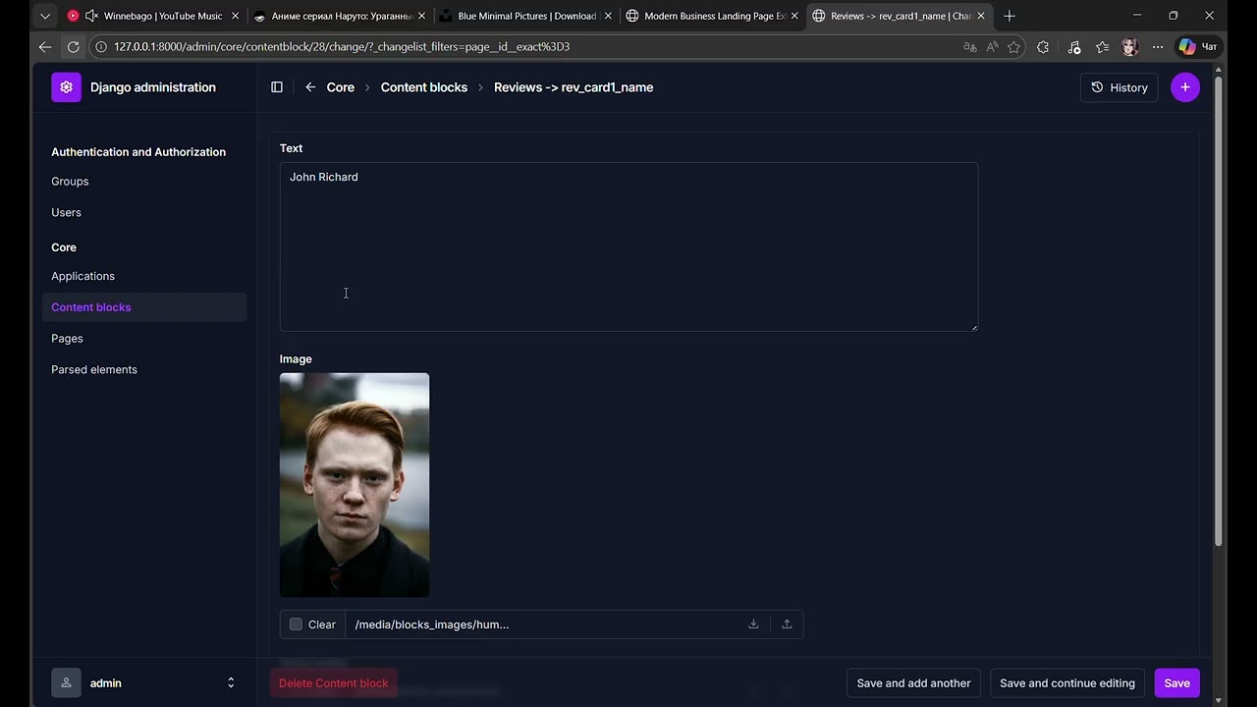Tick the Clear image checkbox

(x=296, y=625)
